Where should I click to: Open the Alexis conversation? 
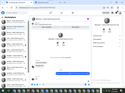[x=14, y=51]
